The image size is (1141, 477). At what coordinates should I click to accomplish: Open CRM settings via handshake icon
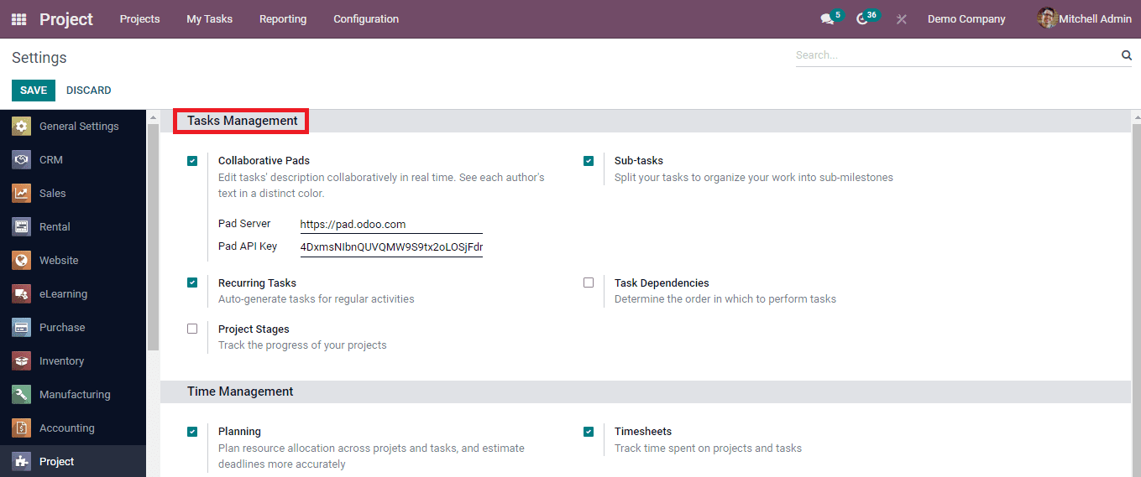click(22, 159)
